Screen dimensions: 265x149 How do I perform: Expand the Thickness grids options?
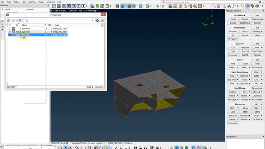coord(262,67)
